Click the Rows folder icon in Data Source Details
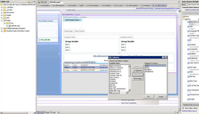Screen dimensions: 199x114 184,16
